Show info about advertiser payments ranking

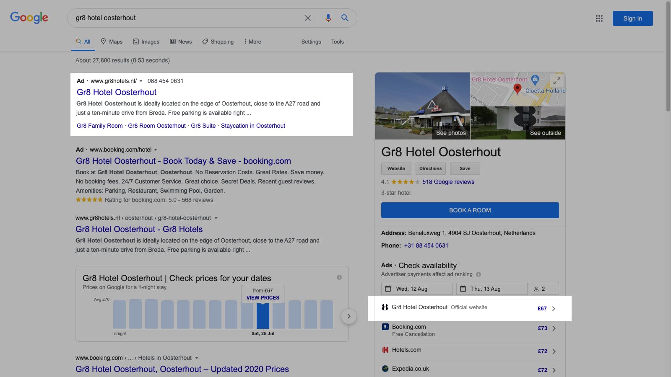point(479,274)
